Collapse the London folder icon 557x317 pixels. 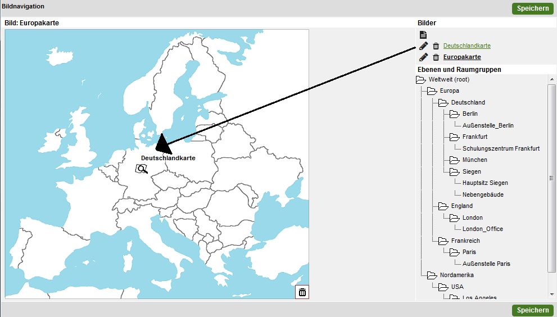point(455,218)
